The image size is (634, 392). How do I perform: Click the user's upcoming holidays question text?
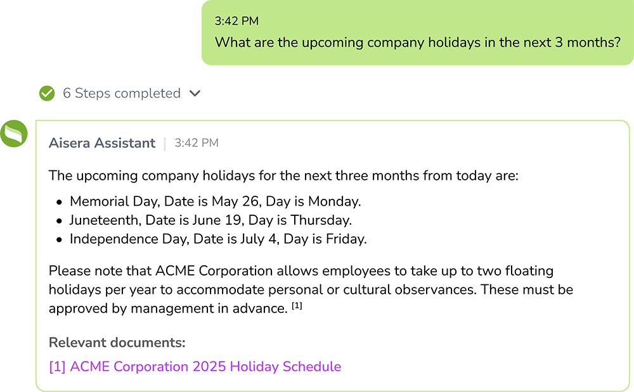(418, 42)
